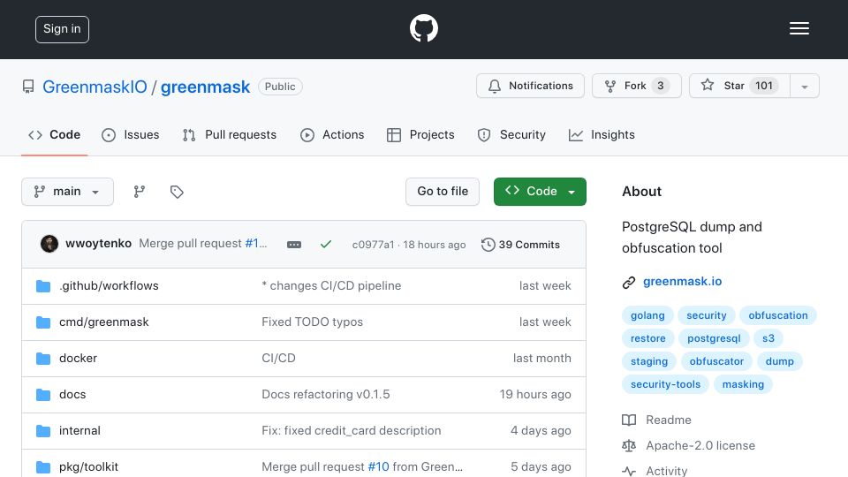Open 'Fixed TODO typos' commit message
This screenshot has width=848, height=477.
click(312, 322)
